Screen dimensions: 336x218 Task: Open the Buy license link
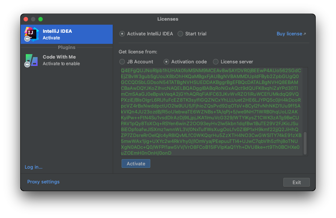coord(291,34)
